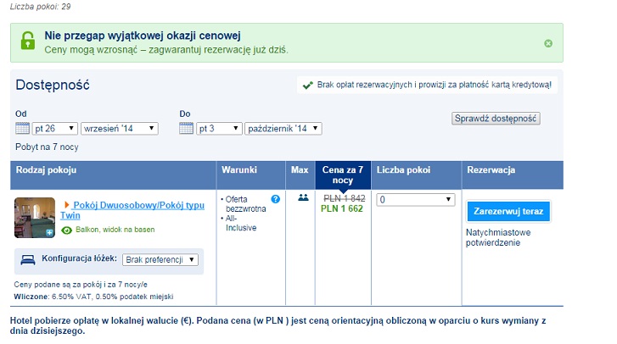This screenshot has height=344, width=617.
Task: Click the 'Sprawdź dostępność' button
Action: tap(496, 119)
